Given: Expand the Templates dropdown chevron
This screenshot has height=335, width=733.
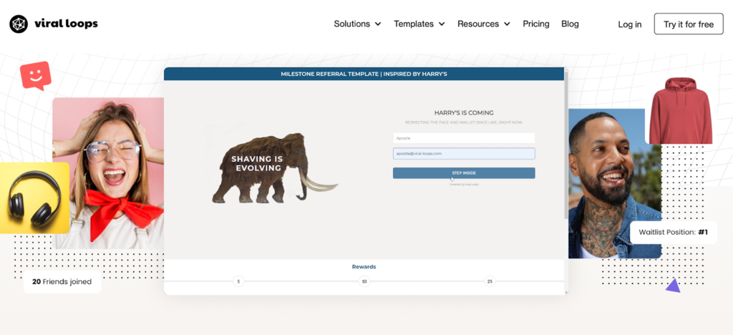Looking at the screenshot, I should [x=441, y=24].
